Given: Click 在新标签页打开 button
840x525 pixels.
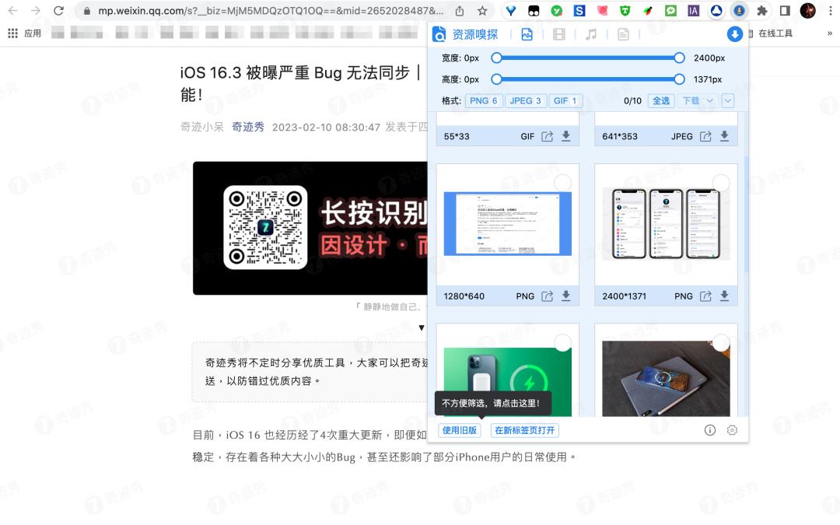Looking at the screenshot, I should pyautogui.click(x=524, y=430).
